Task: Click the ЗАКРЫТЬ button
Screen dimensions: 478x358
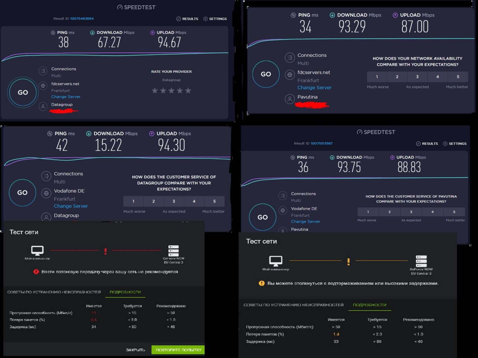Action: tap(136, 350)
